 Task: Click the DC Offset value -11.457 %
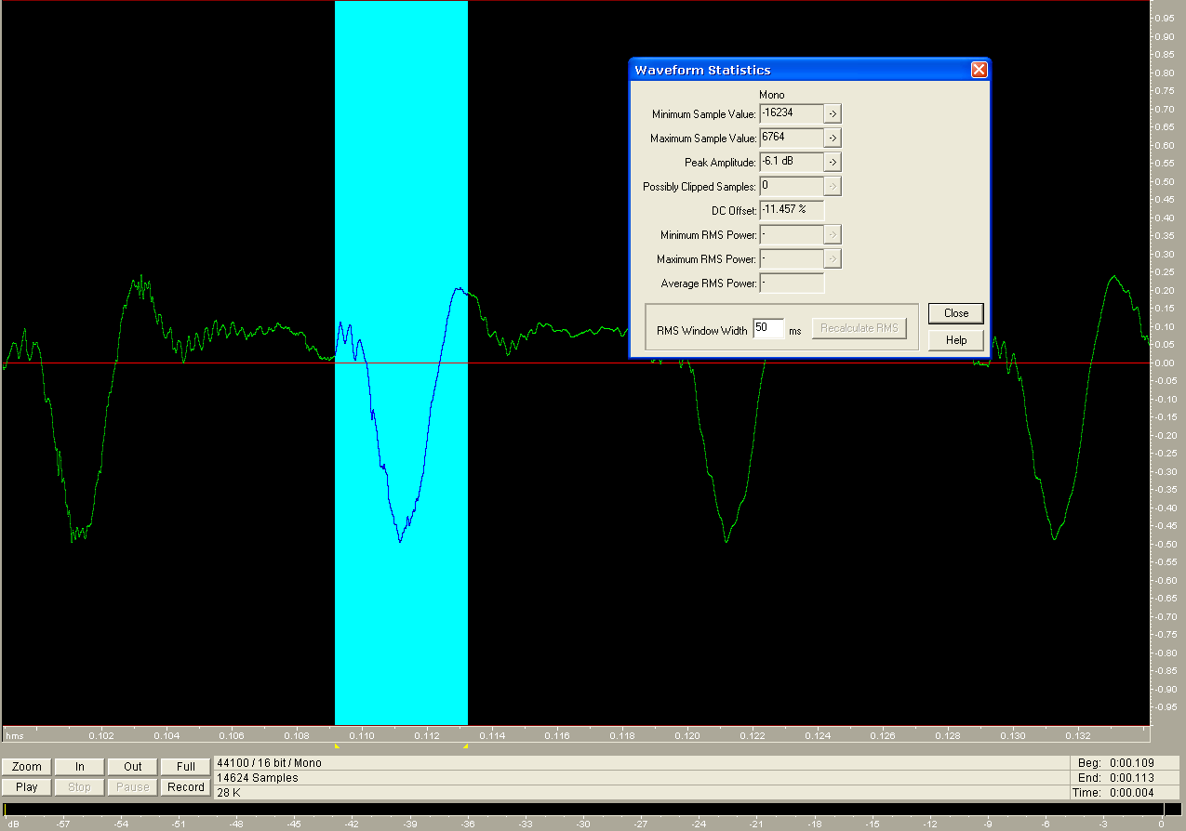point(792,210)
